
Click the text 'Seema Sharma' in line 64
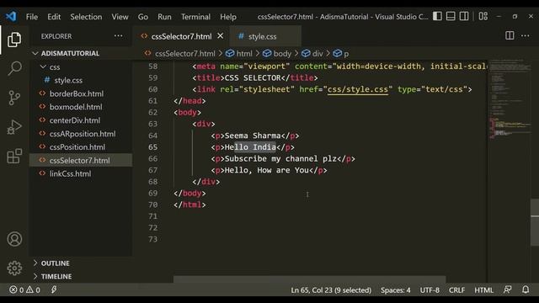pyautogui.click(x=253, y=136)
